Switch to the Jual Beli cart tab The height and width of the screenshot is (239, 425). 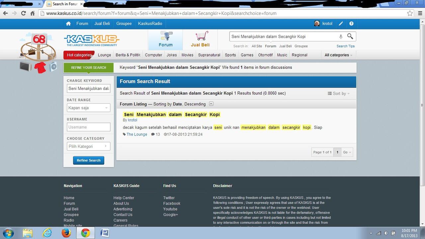(x=200, y=40)
